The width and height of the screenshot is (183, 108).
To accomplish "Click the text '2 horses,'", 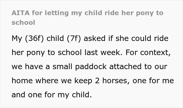I will pos(112,81).
